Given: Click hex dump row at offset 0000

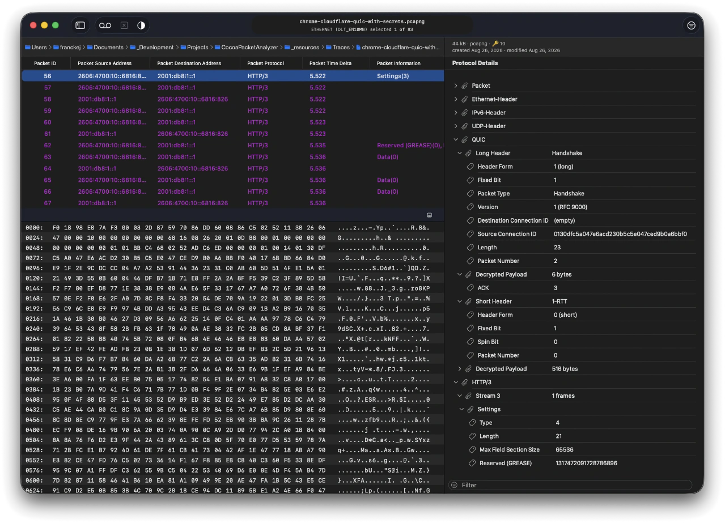Looking at the screenshot, I should [x=233, y=227].
